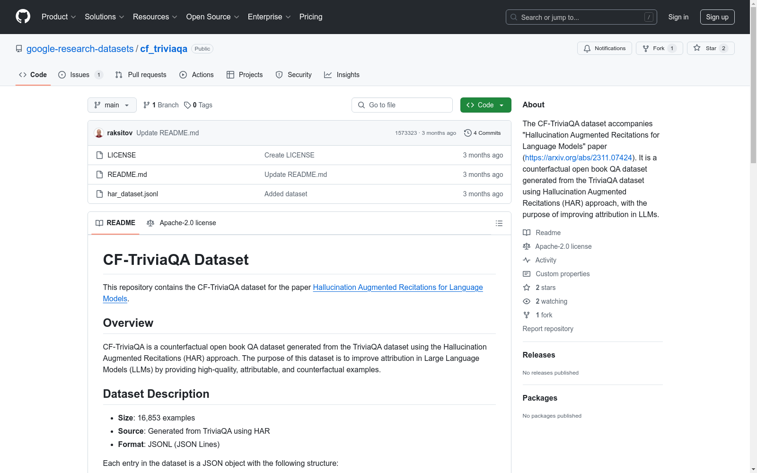The width and height of the screenshot is (757, 473).
Task: Click the GitHub logo icon
Action: click(x=23, y=17)
